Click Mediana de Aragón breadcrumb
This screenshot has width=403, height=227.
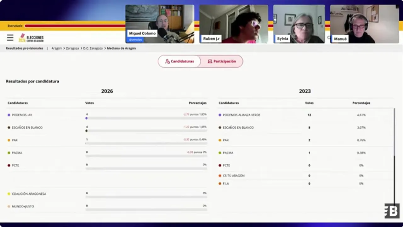click(121, 48)
